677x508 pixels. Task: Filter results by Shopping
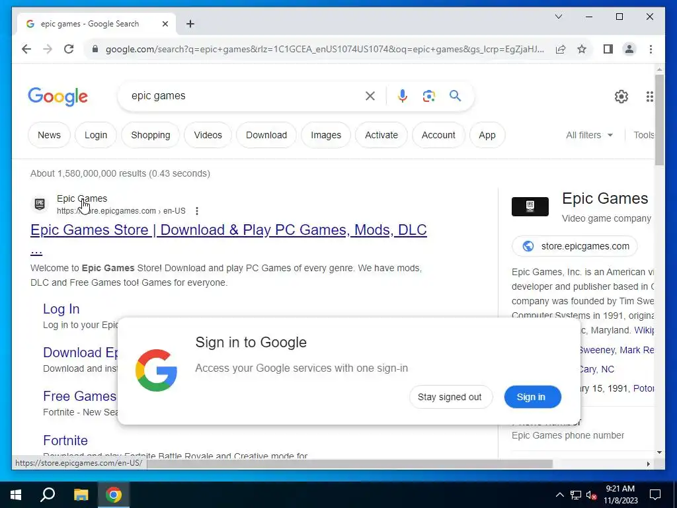(x=151, y=135)
